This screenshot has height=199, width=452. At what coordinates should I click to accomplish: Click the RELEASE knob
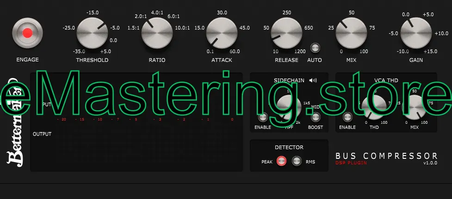286,33
